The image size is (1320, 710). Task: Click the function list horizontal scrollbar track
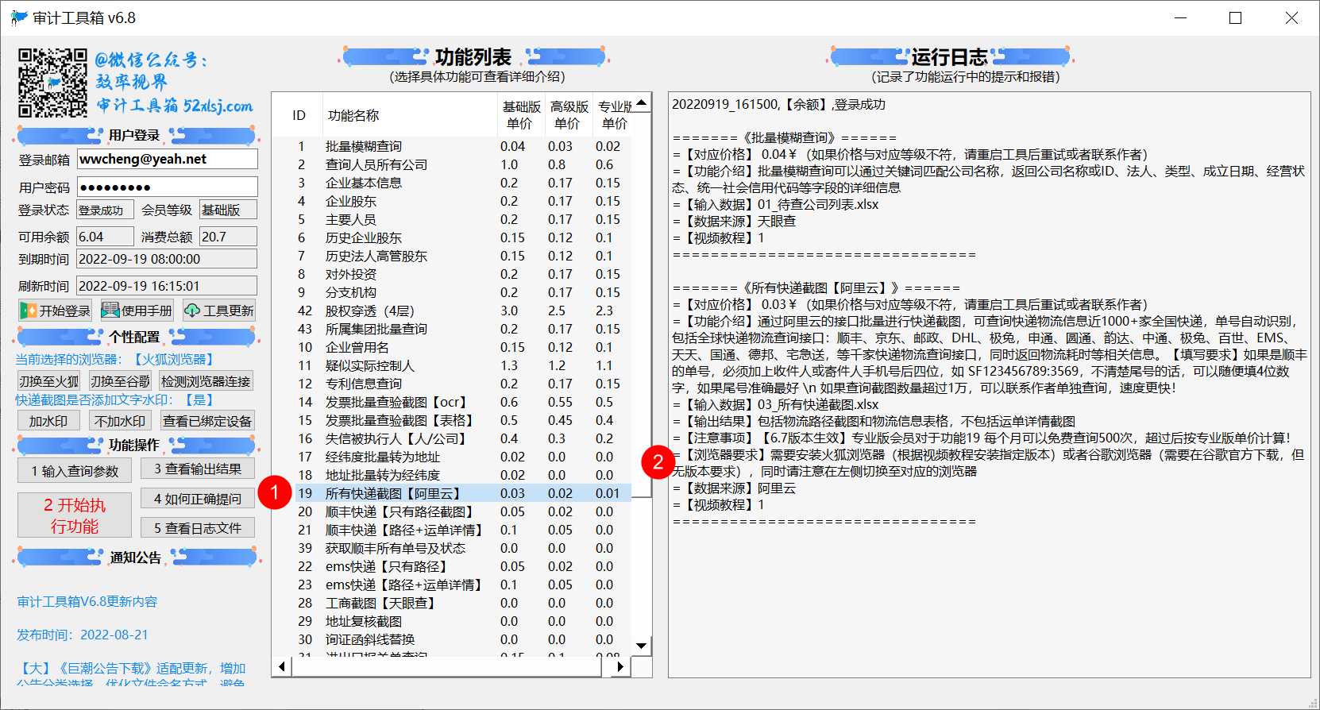click(447, 666)
